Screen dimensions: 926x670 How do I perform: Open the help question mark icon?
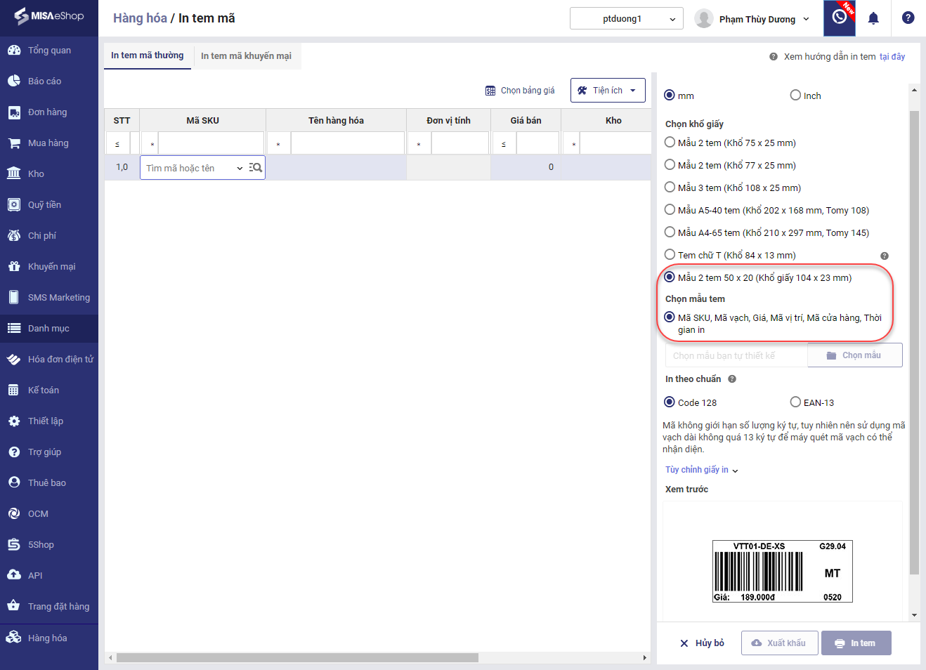tap(908, 18)
